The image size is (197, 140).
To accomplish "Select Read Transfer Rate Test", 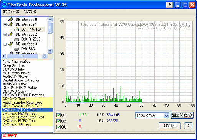I will pos(22,103).
